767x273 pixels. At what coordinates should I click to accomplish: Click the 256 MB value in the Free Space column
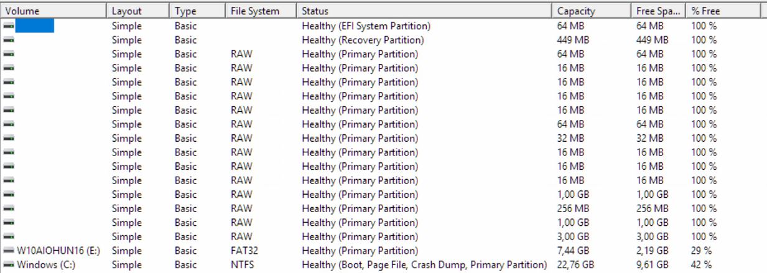tap(652, 209)
